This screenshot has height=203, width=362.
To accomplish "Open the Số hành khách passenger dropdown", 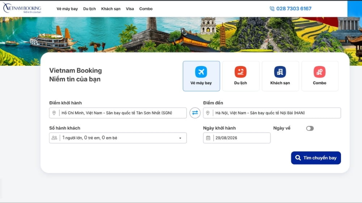I will [118, 138].
